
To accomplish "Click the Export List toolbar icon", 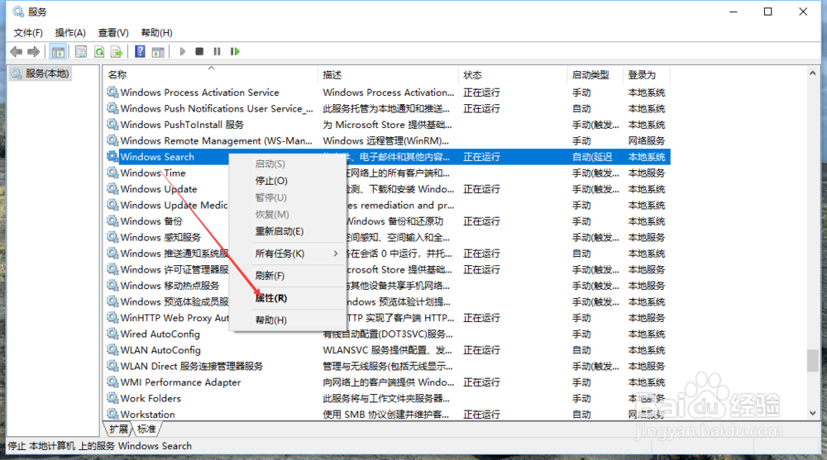I will click(x=117, y=52).
